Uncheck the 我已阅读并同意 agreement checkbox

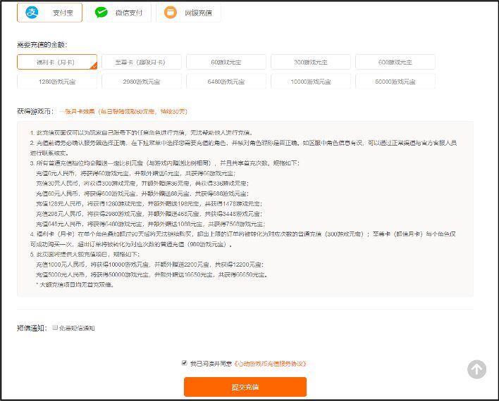(x=184, y=363)
